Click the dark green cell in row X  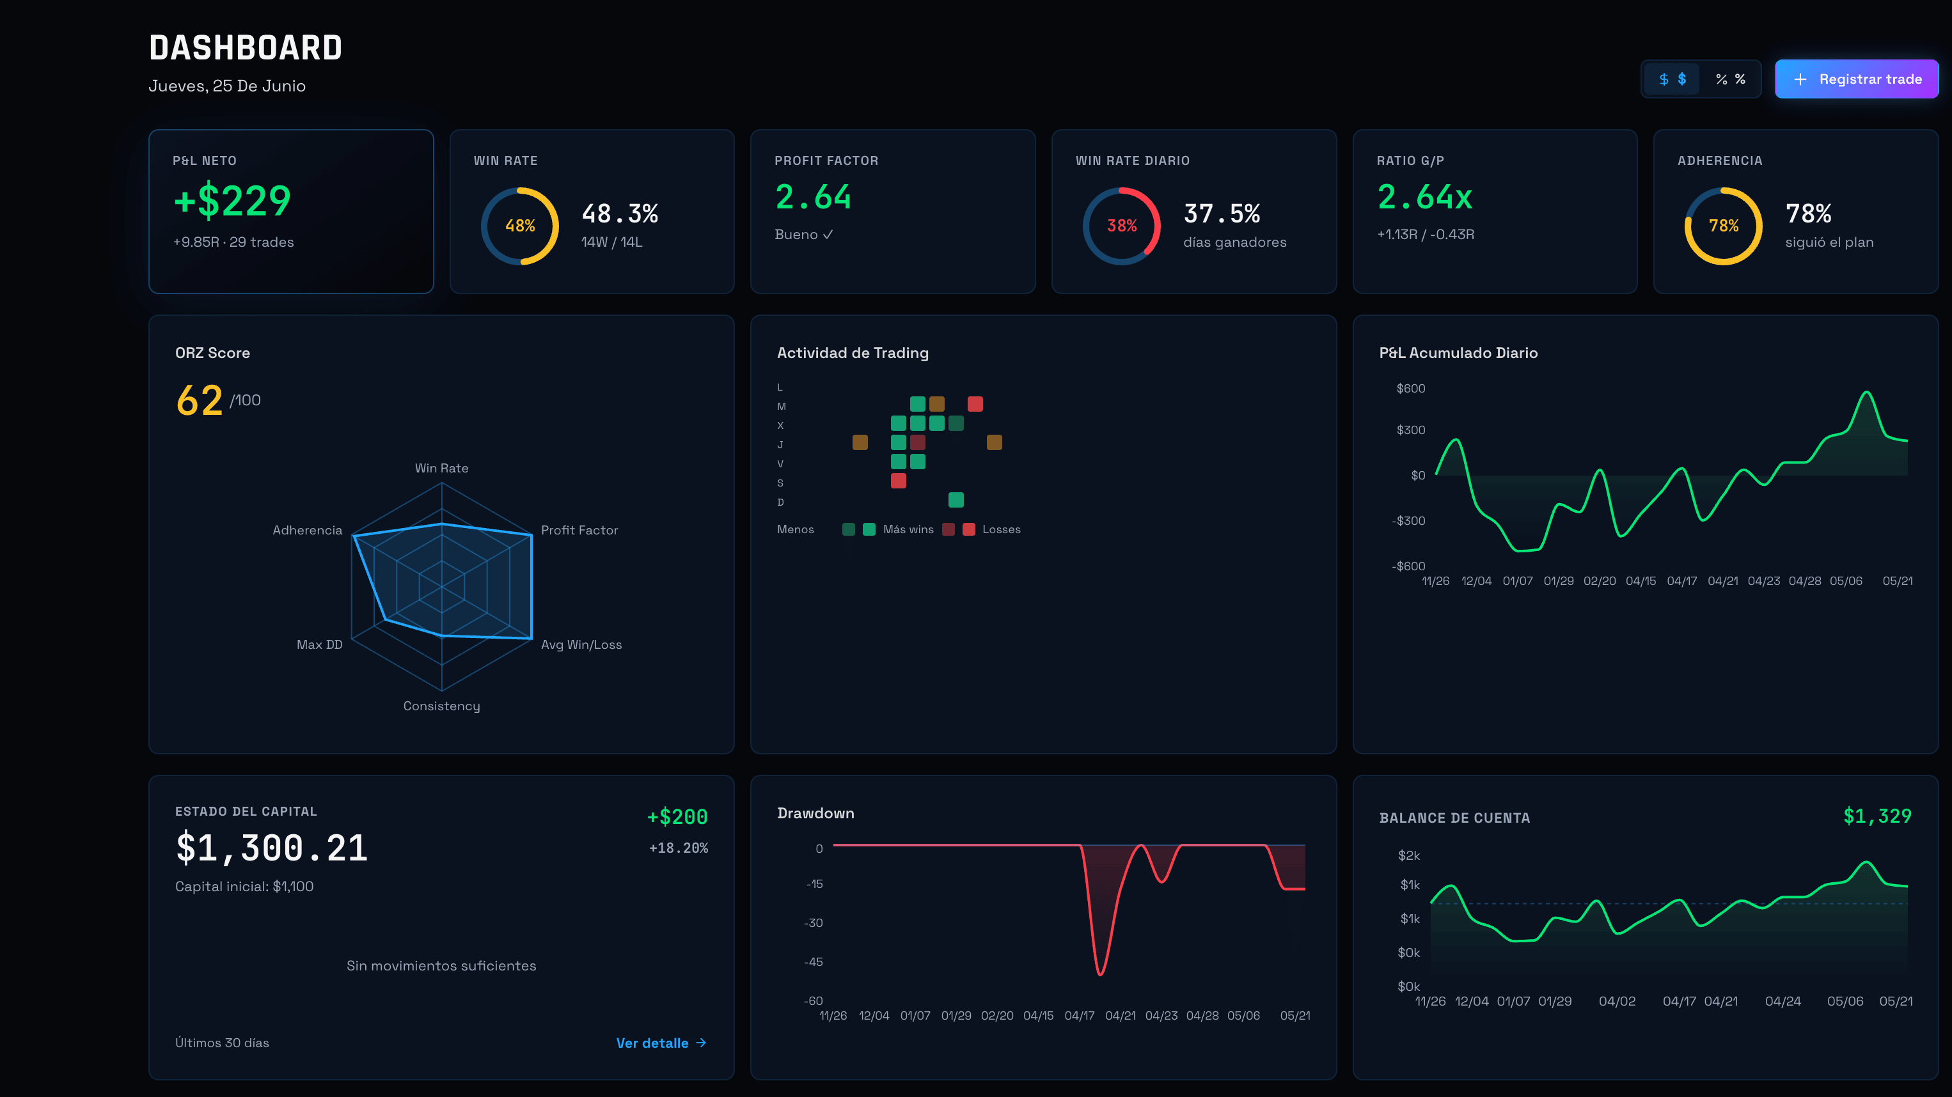956,423
